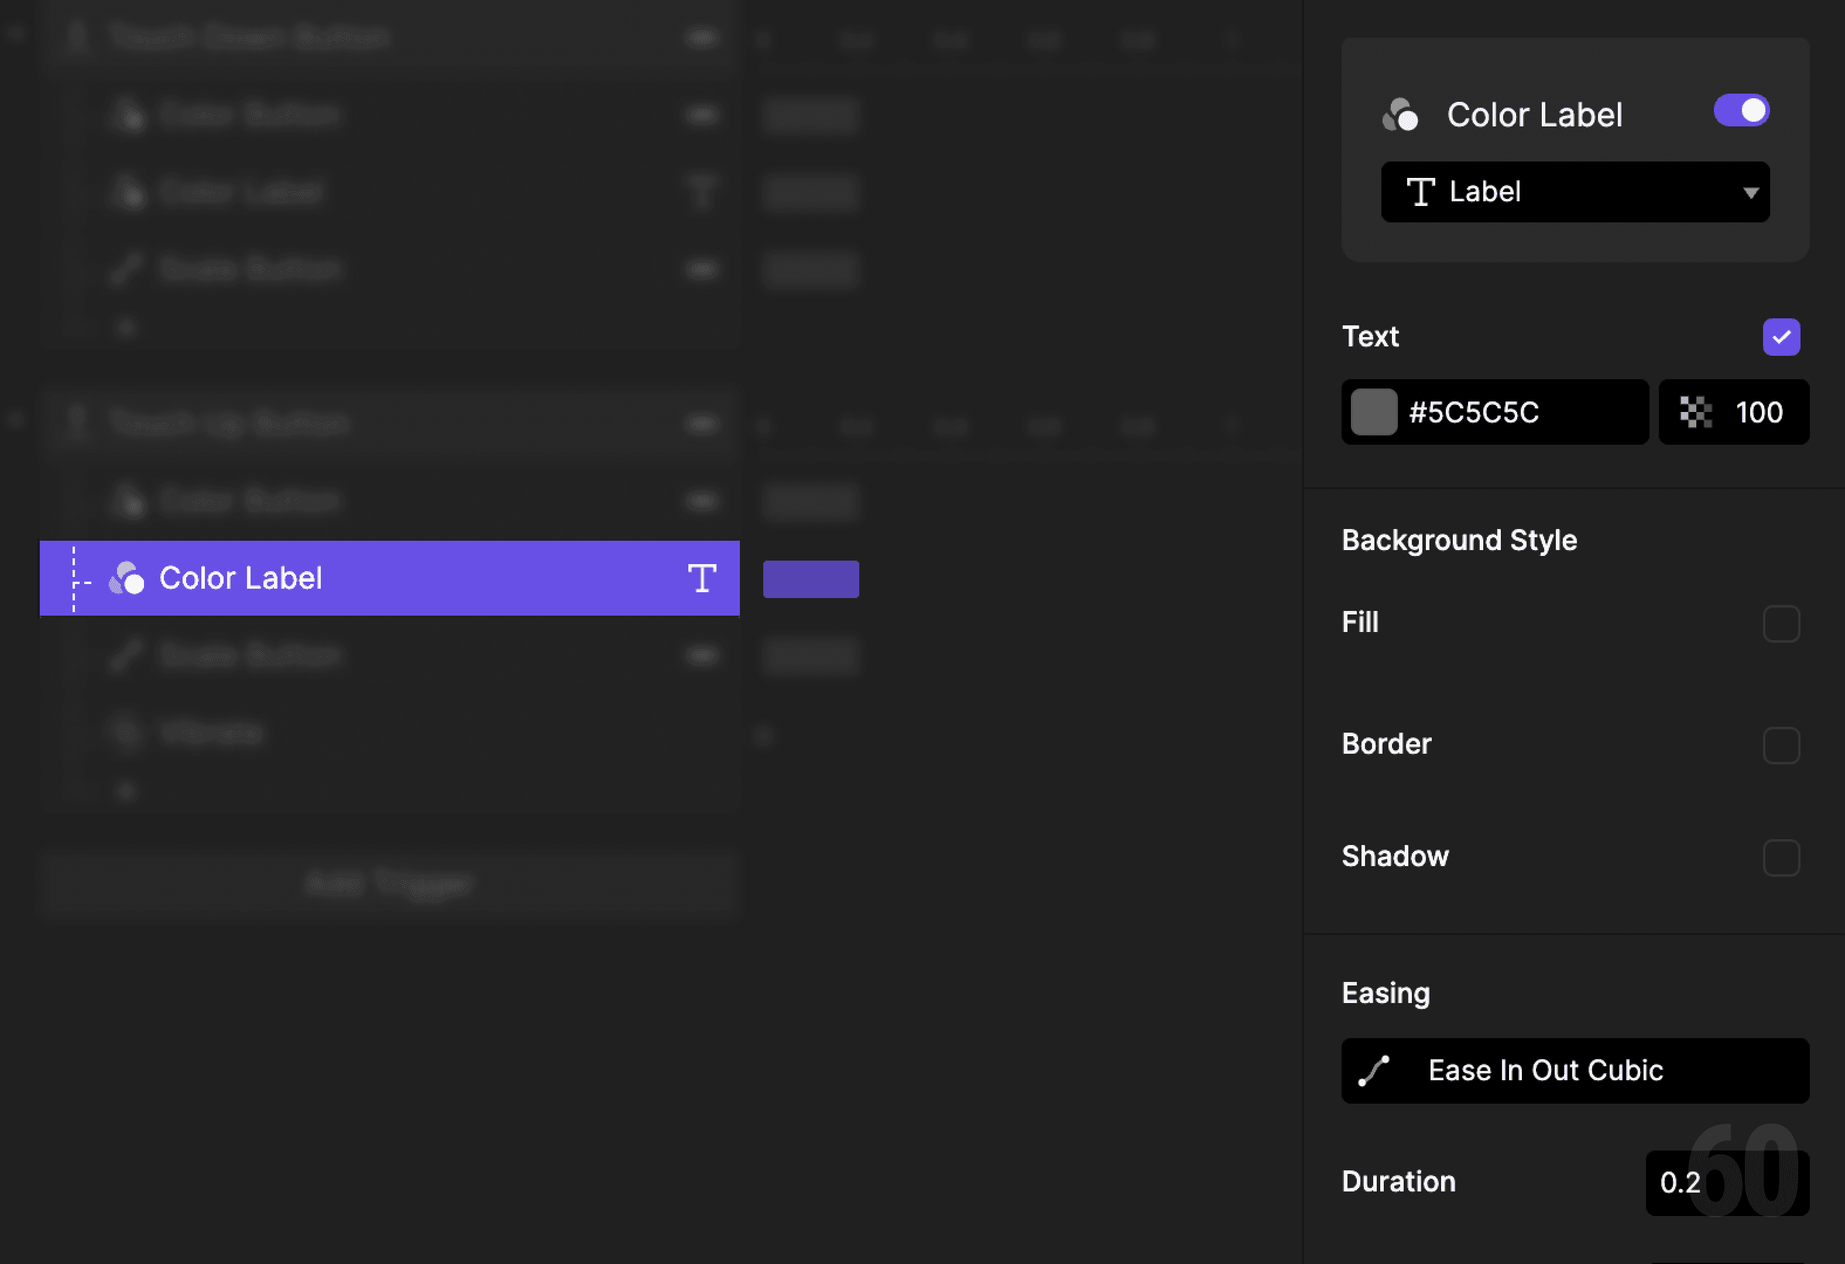The height and width of the screenshot is (1264, 1845).
Task: Enable the Fill background style checkbox
Action: [x=1781, y=624]
